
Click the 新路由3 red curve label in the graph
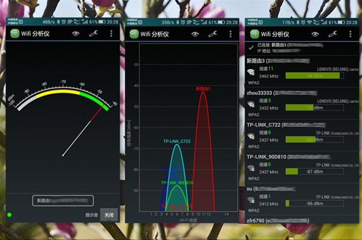(203, 88)
